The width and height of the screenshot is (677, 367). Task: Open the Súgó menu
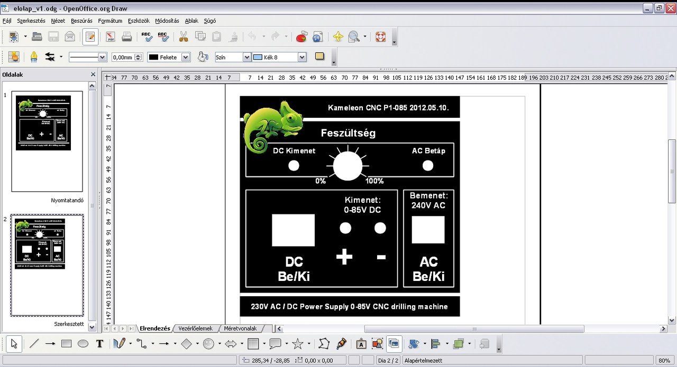[x=210, y=21]
